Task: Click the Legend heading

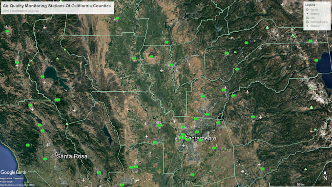Action: (310, 5)
